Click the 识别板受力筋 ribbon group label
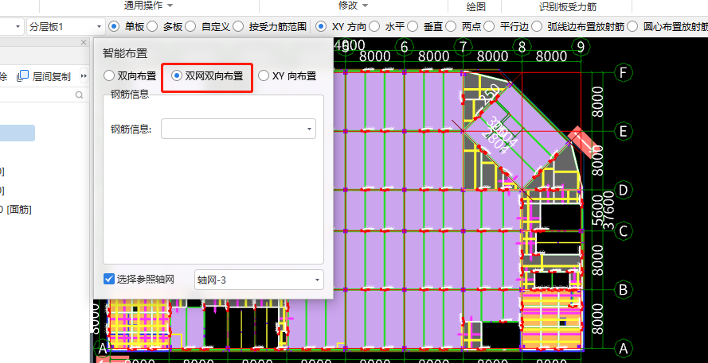This screenshot has height=363, width=708. click(x=568, y=7)
